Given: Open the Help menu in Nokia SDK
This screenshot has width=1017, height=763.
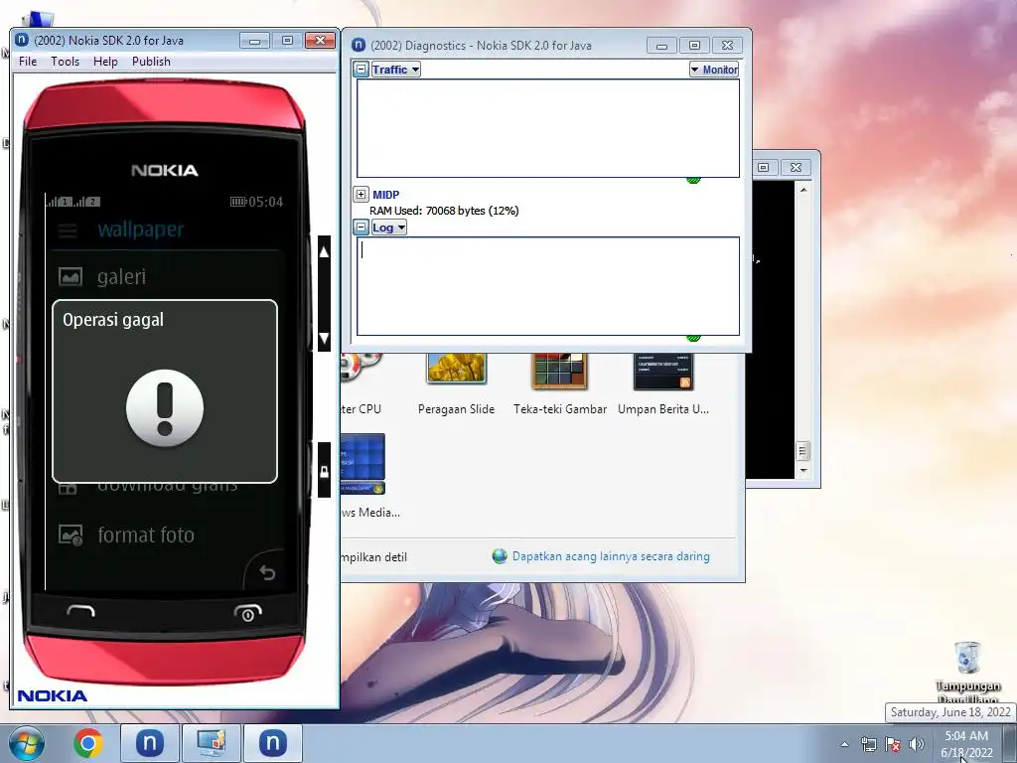Looking at the screenshot, I should click(105, 61).
